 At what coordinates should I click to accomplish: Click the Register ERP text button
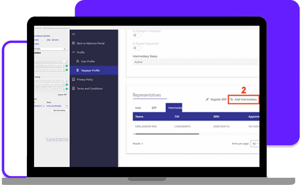[x=218, y=99]
